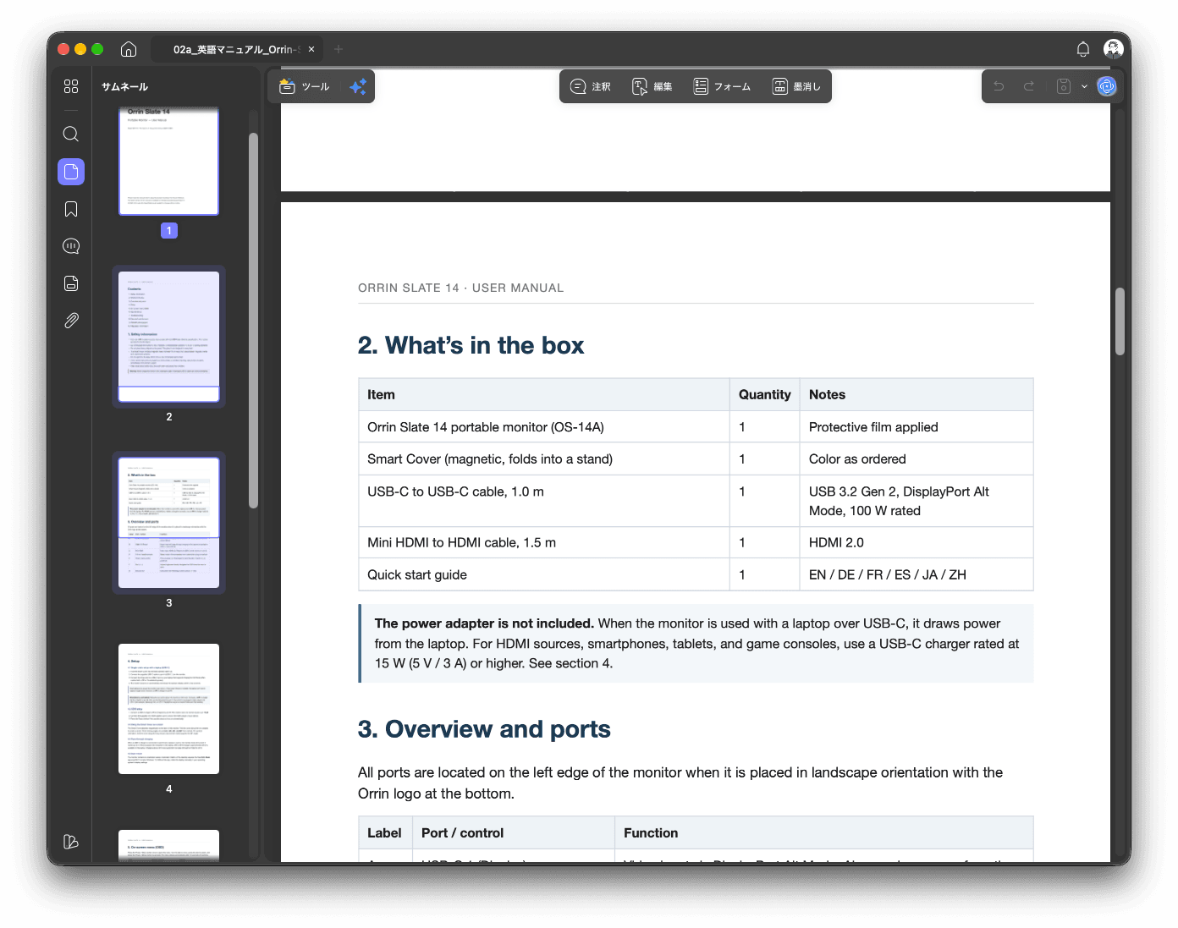Close the 02a_英語マニュアル_Orrin tab
The height and width of the screenshot is (928, 1178).
pos(311,49)
